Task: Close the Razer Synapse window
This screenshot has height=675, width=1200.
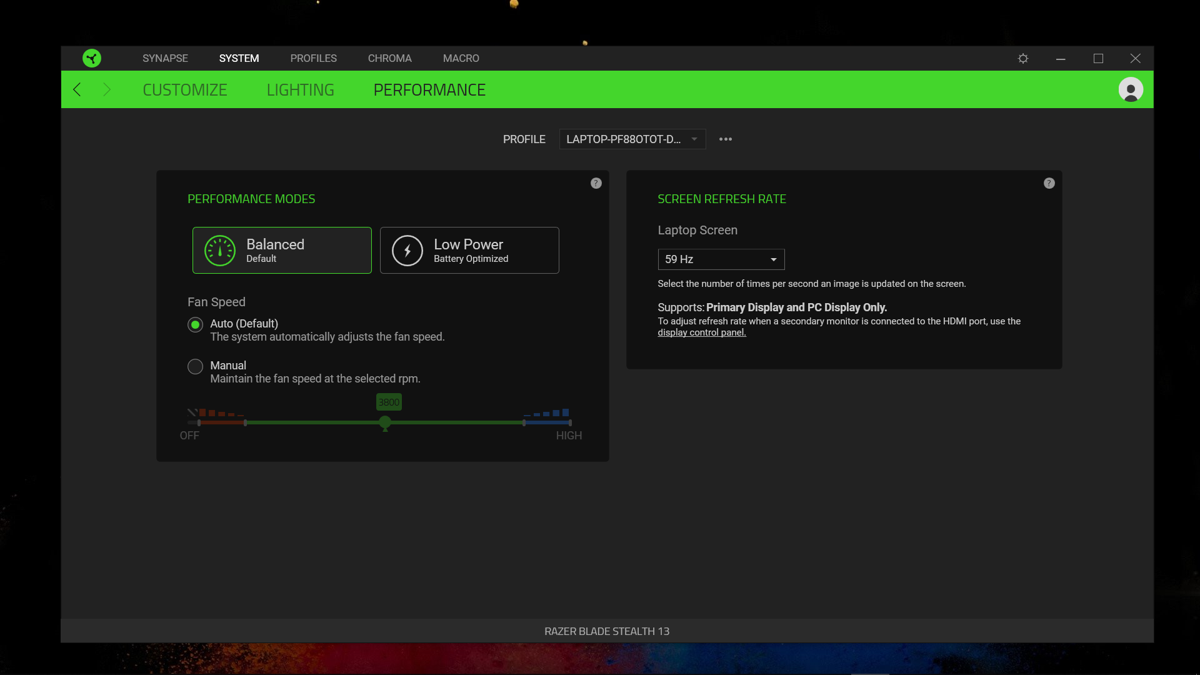Action: [1136, 58]
